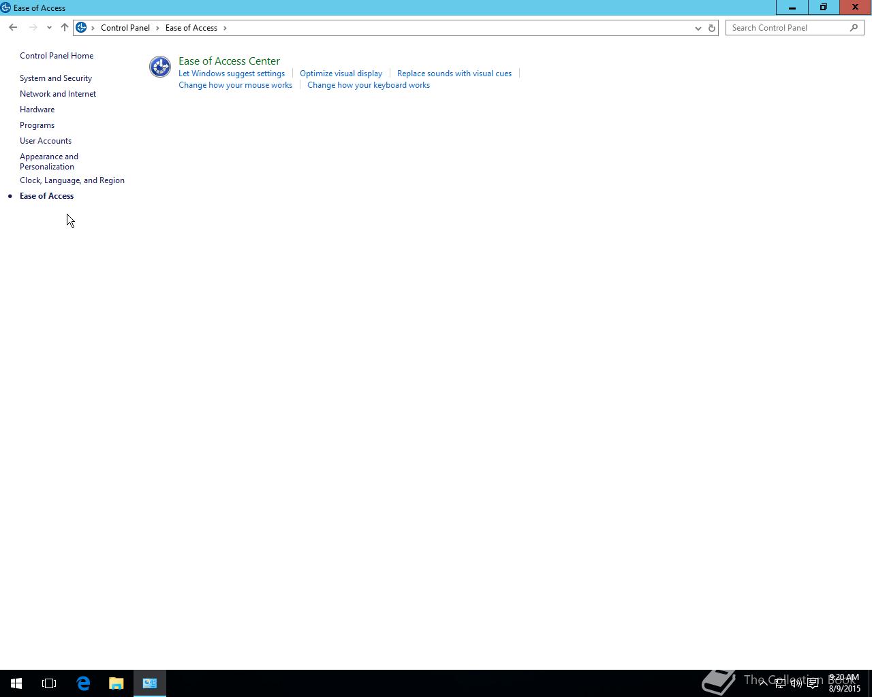Open Let Windows suggest settings
Viewport: 872px width, 697px height.
click(x=232, y=74)
